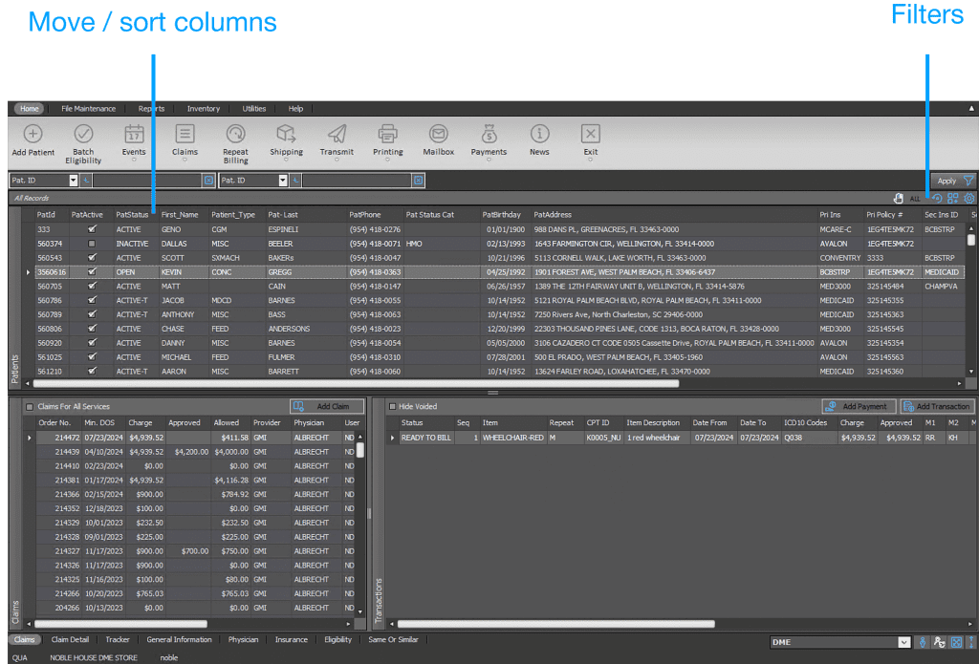Switch to the Tracker tab
979x664 pixels.
118,639
